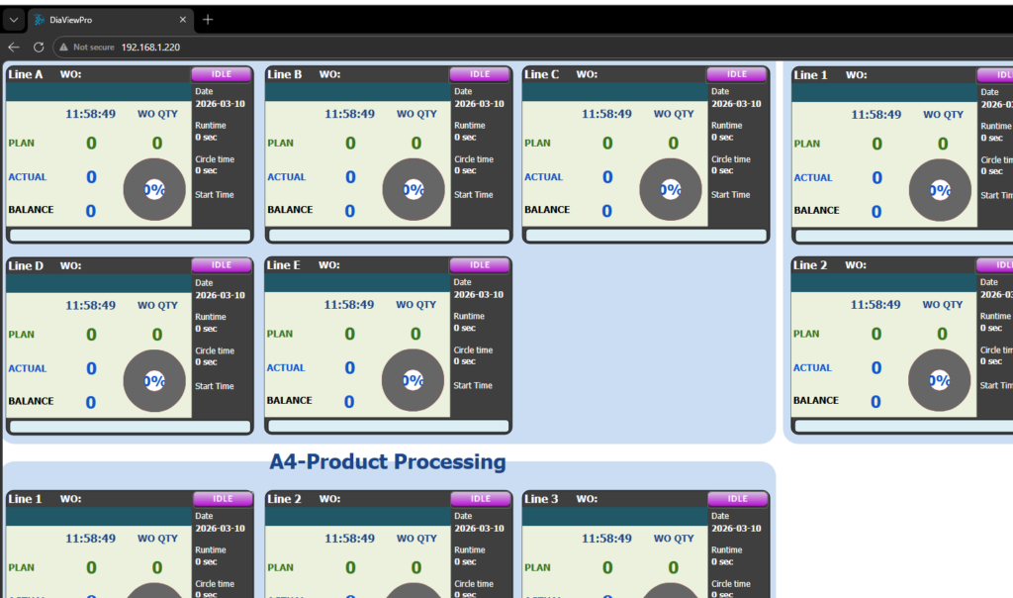Click the Line A donut percentage gauge
The image size is (1013, 598).
click(x=154, y=190)
